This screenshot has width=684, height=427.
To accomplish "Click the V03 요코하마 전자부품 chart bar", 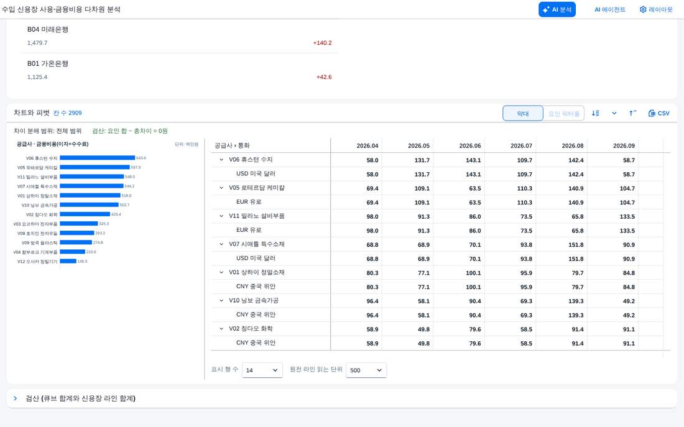I will pyautogui.click(x=79, y=224).
